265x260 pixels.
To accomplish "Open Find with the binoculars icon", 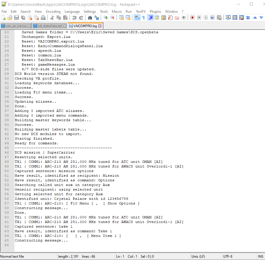I will 90,18.
